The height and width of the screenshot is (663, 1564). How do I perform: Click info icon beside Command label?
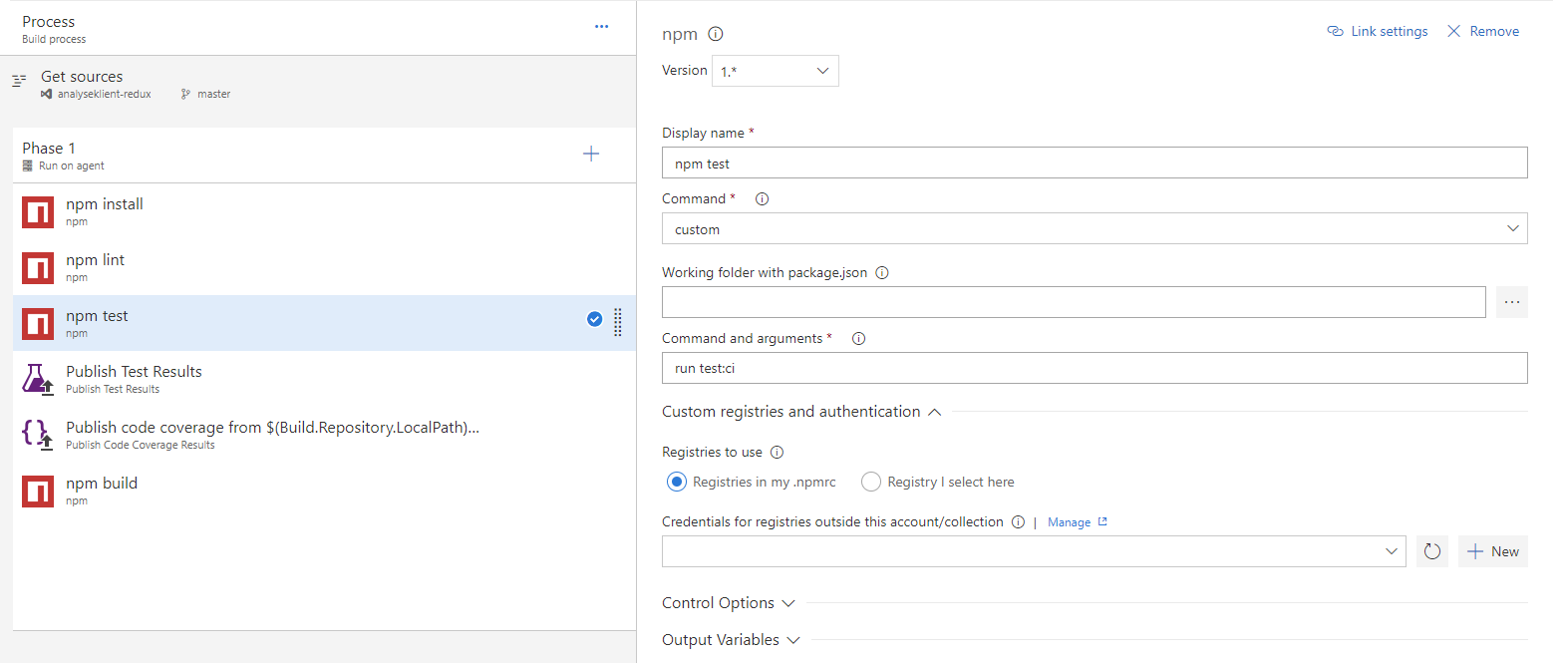click(x=762, y=199)
